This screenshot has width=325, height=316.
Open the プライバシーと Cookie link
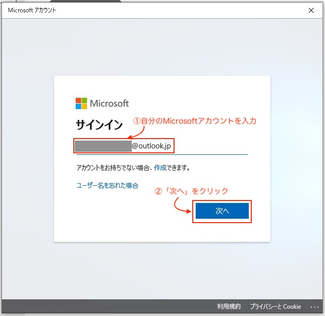click(x=275, y=306)
